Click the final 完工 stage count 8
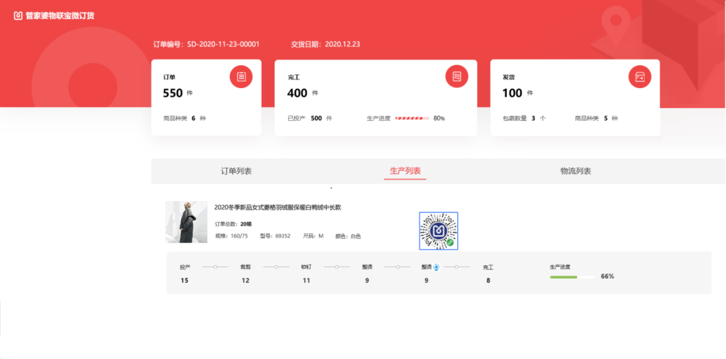726x359 pixels. 488,280
